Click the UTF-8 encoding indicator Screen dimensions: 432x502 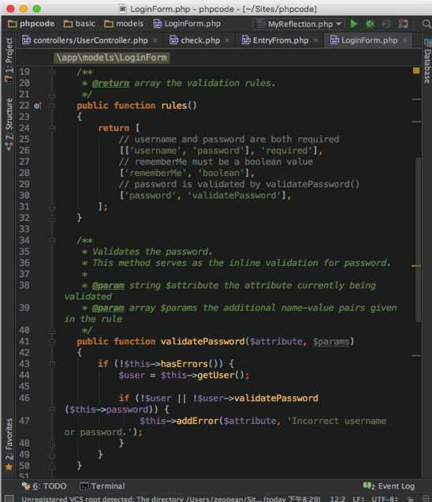coord(385,499)
